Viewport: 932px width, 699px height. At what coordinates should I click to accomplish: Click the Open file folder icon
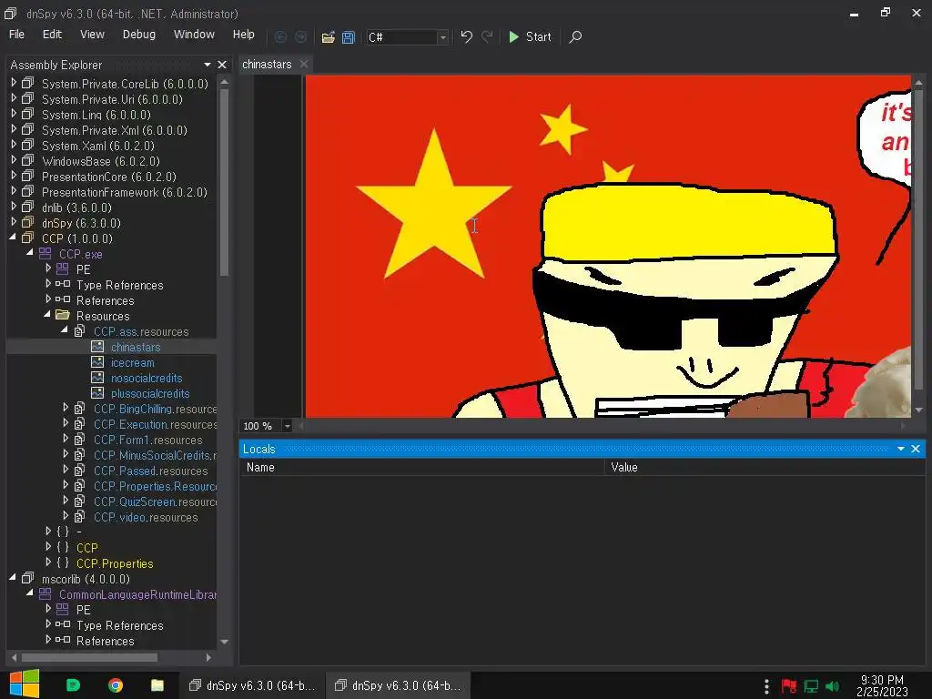click(x=328, y=36)
